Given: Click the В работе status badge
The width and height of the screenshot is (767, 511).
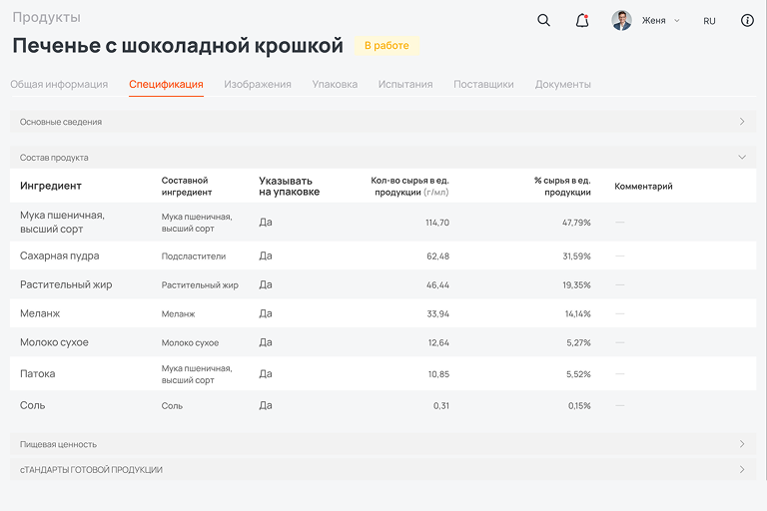Looking at the screenshot, I should 386,46.
